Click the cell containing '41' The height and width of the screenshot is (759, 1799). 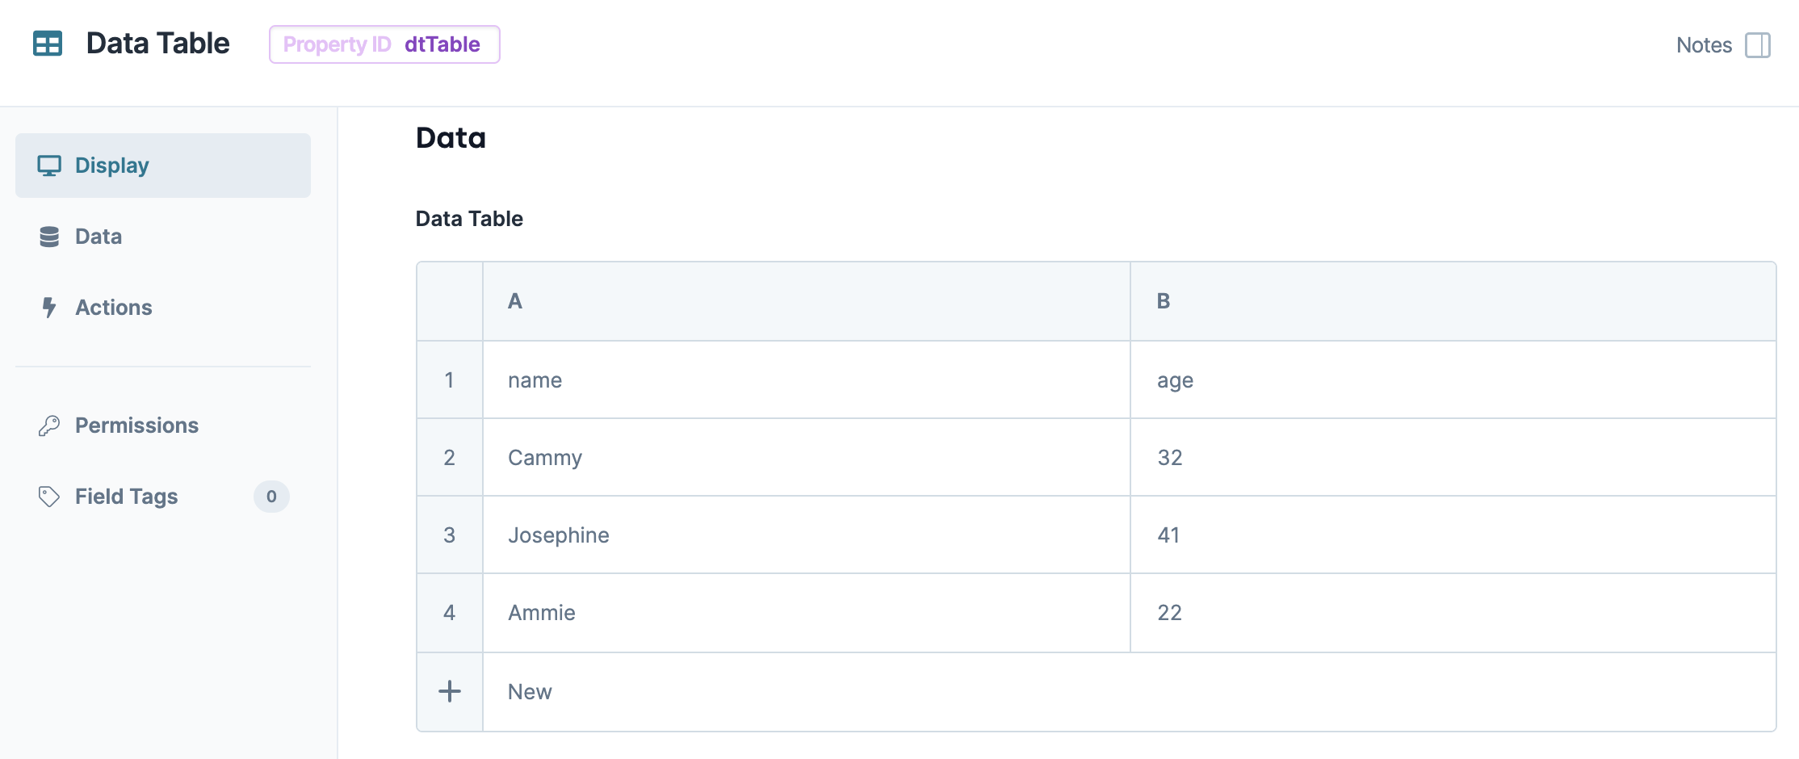click(x=1453, y=535)
